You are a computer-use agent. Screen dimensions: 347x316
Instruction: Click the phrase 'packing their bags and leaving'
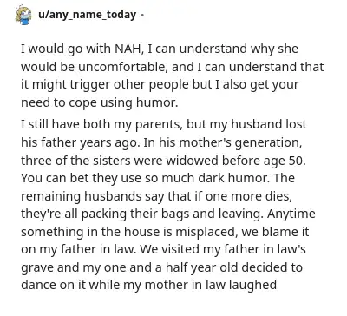[x=173, y=214]
